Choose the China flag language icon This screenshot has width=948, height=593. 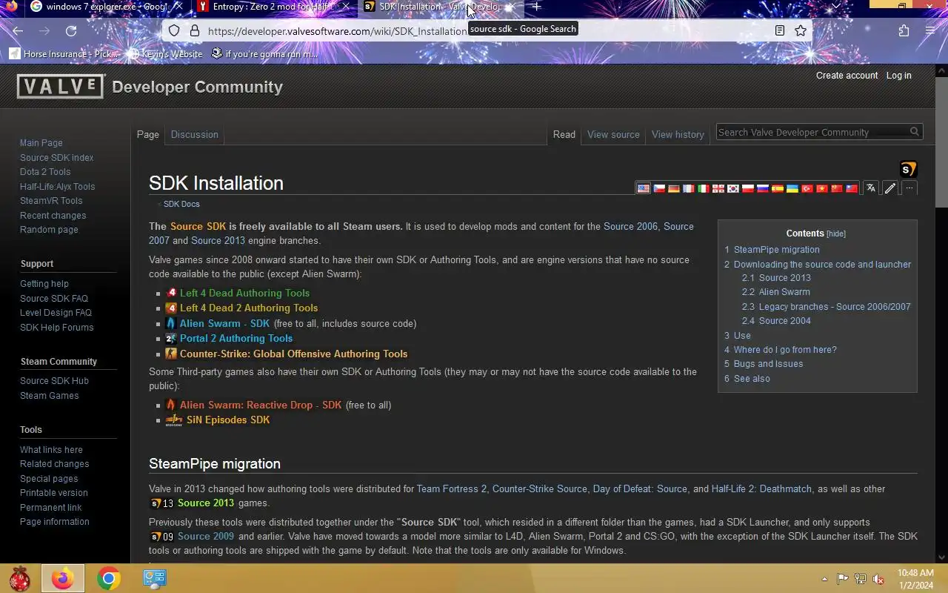click(836, 188)
